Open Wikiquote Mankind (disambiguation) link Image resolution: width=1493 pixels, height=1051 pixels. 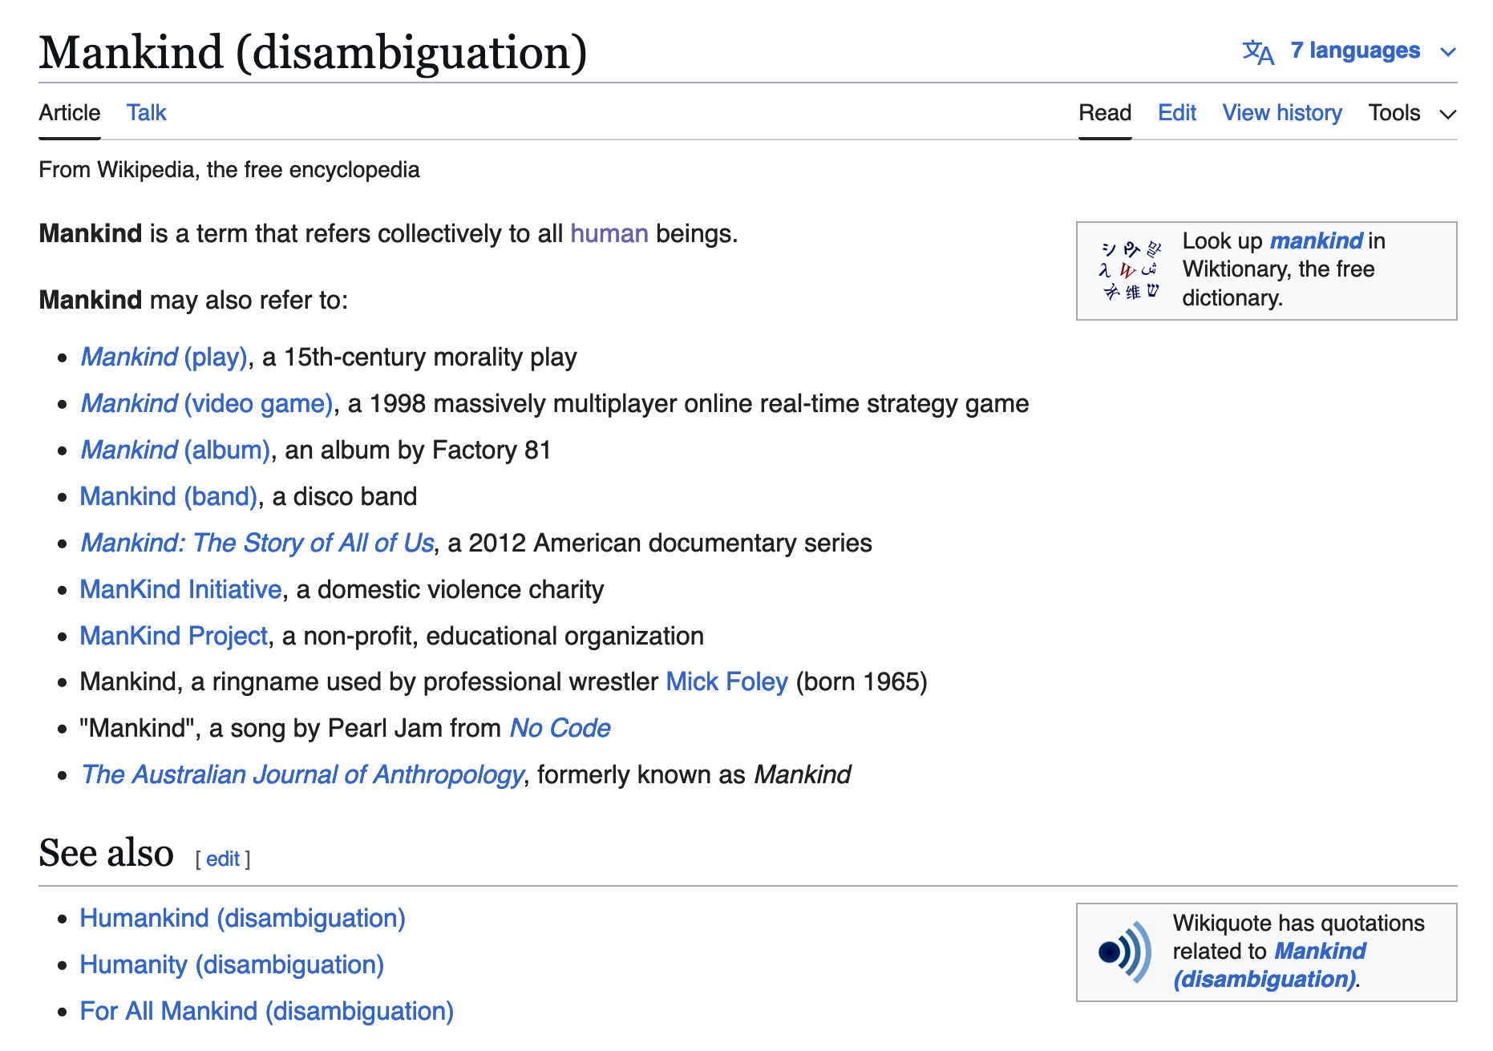click(1269, 965)
